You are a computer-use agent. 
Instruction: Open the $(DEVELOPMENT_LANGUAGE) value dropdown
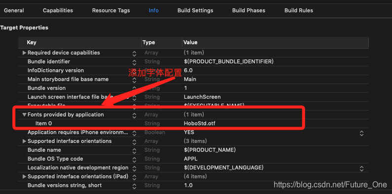(361, 168)
